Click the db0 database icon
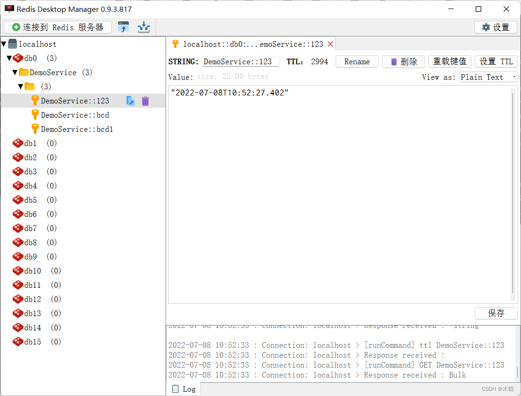521x396 pixels. point(18,58)
